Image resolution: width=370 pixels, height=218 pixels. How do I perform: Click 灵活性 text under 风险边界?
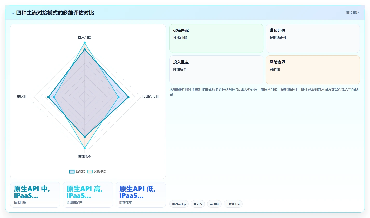pos(275,69)
